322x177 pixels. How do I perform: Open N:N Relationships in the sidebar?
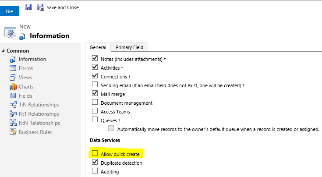pyautogui.click(x=39, y=123)
